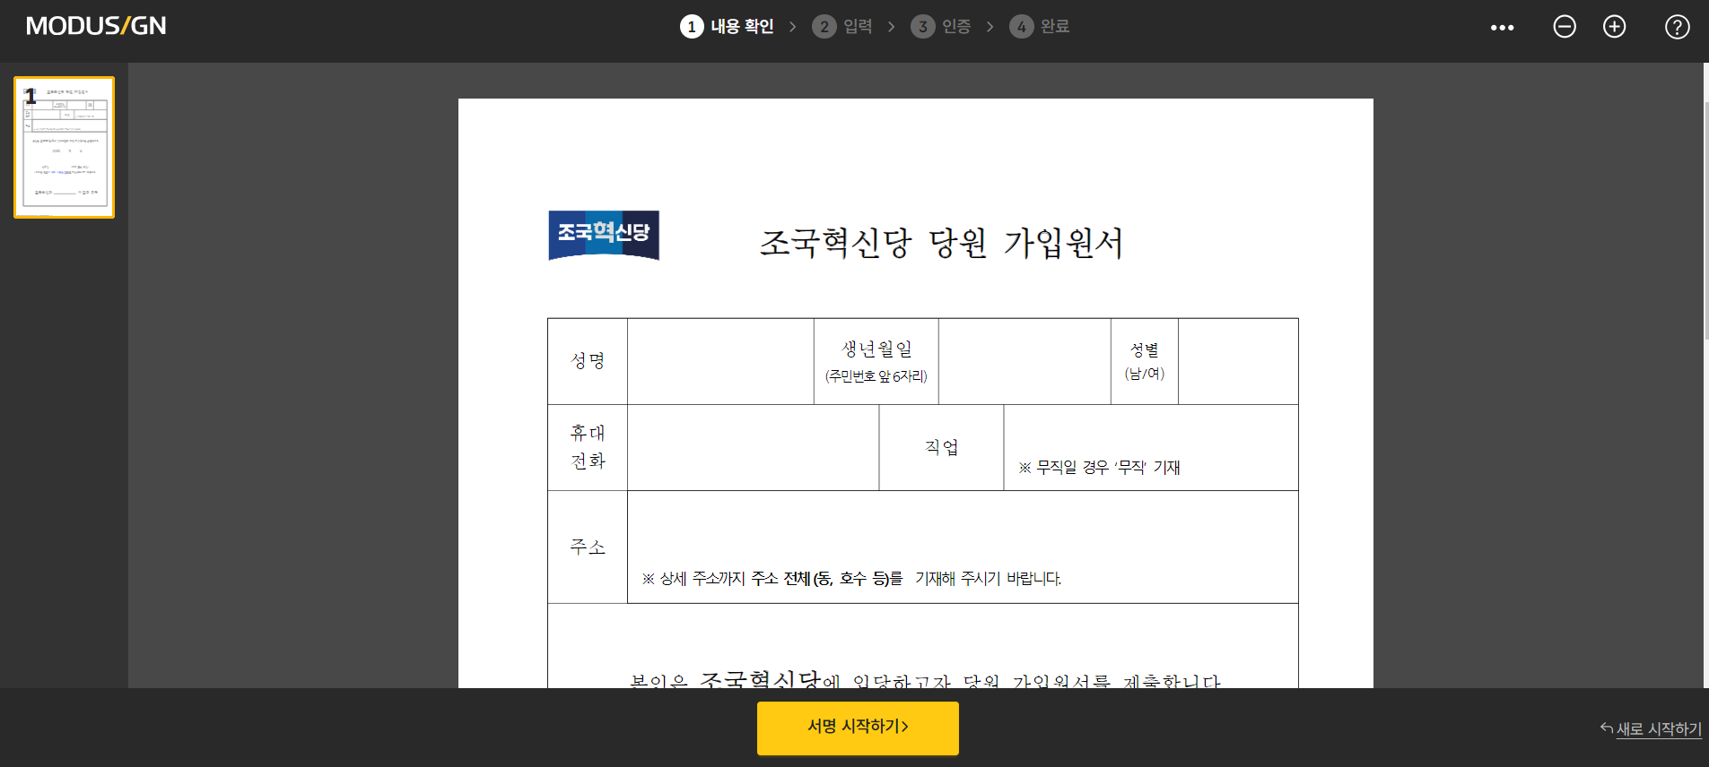Click the 성명 label cell

tap(588, 361)
